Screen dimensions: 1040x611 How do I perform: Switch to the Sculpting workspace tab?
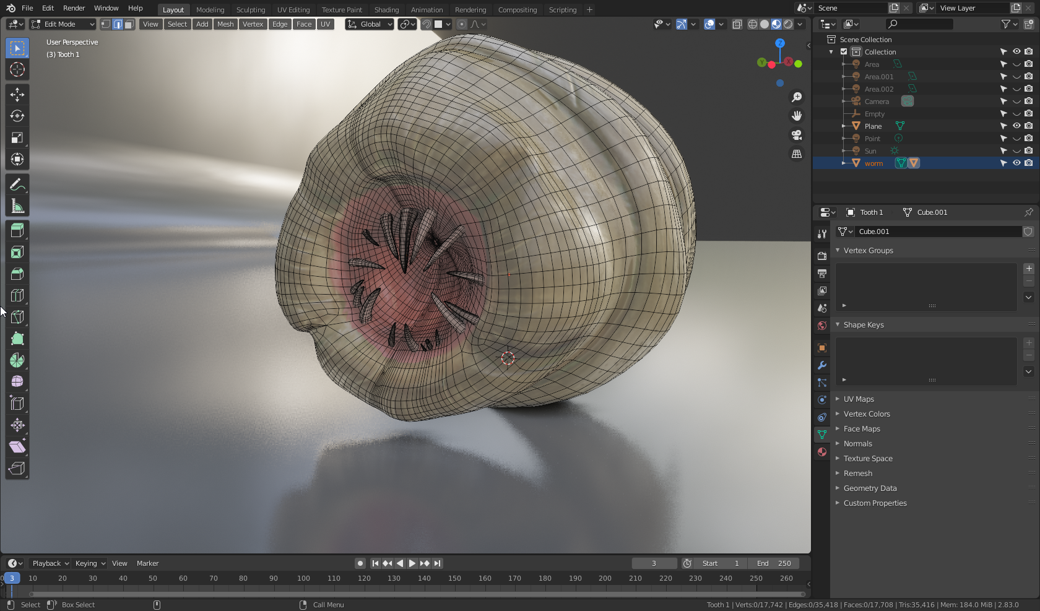250,10
